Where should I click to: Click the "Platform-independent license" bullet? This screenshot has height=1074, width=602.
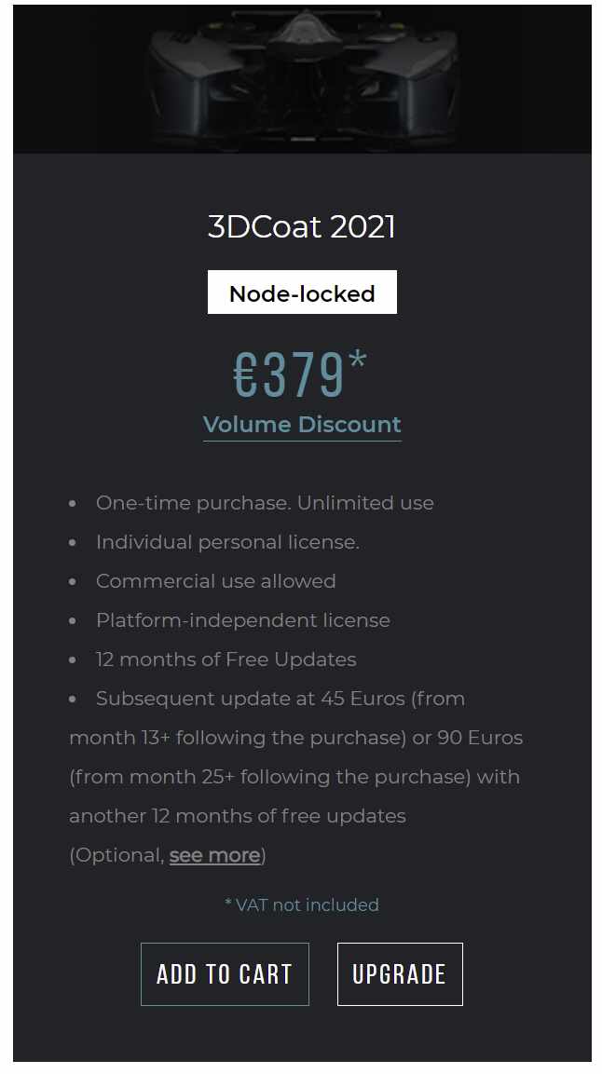point(242,620)
